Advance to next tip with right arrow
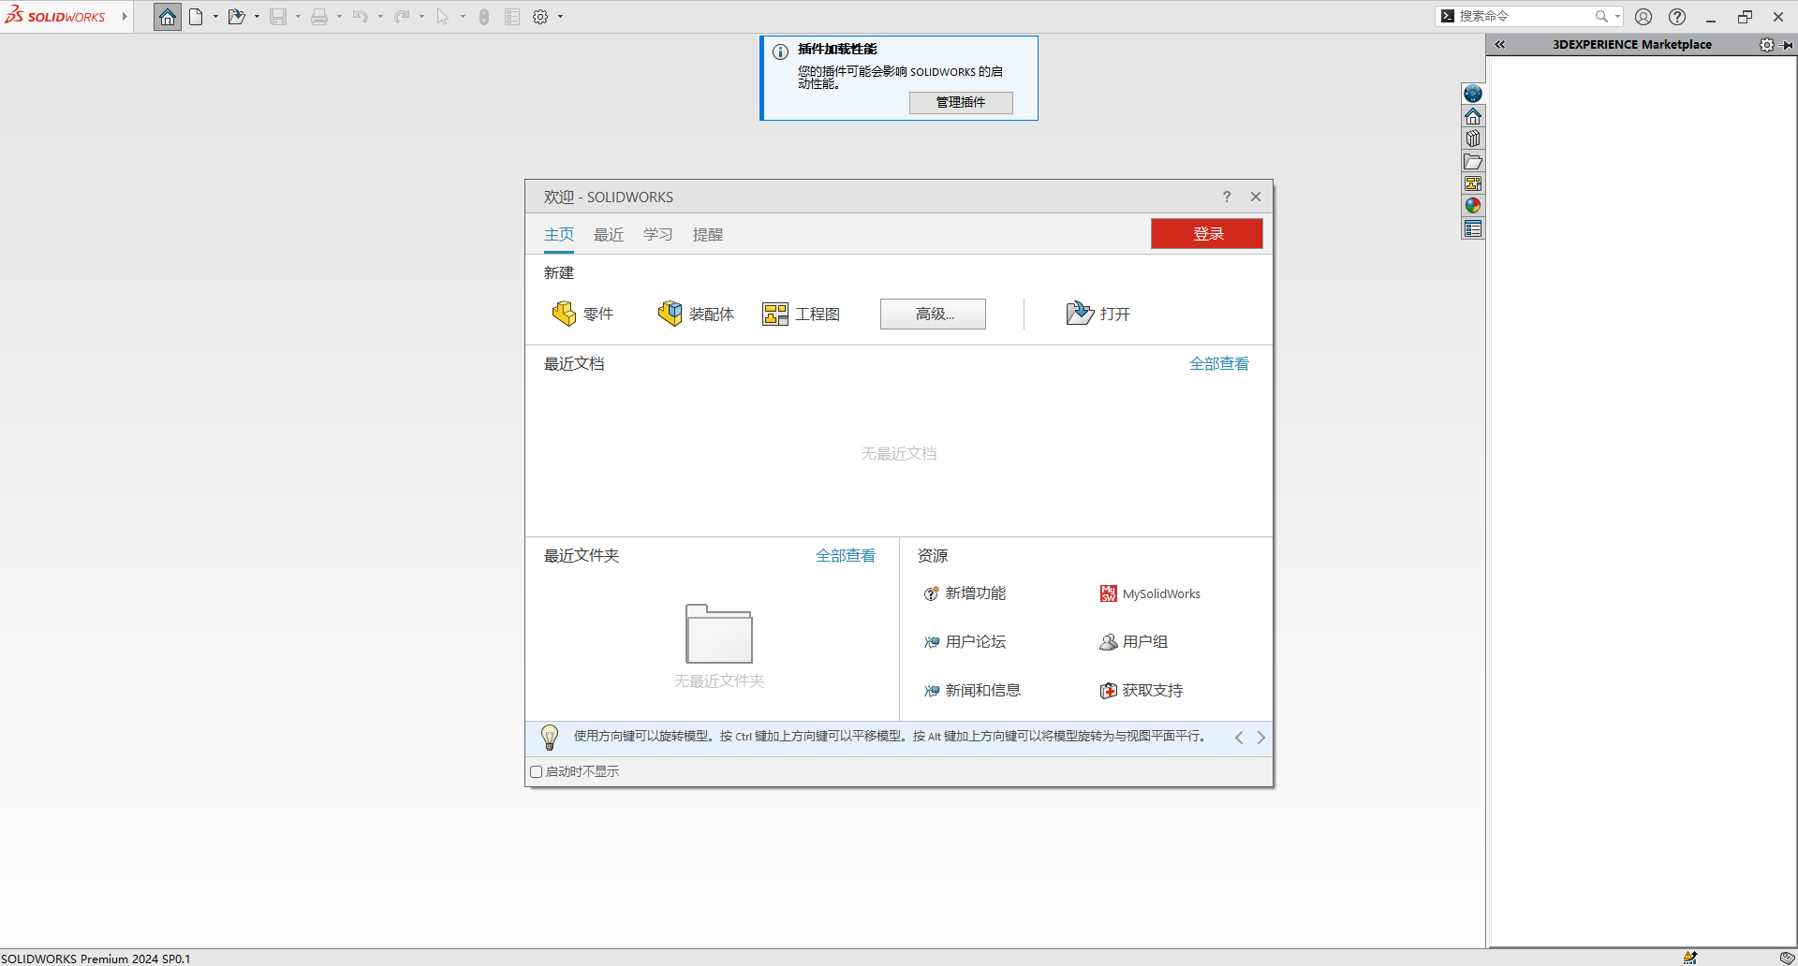This screenshot has width=1798, height=966. pos(1260,738)
